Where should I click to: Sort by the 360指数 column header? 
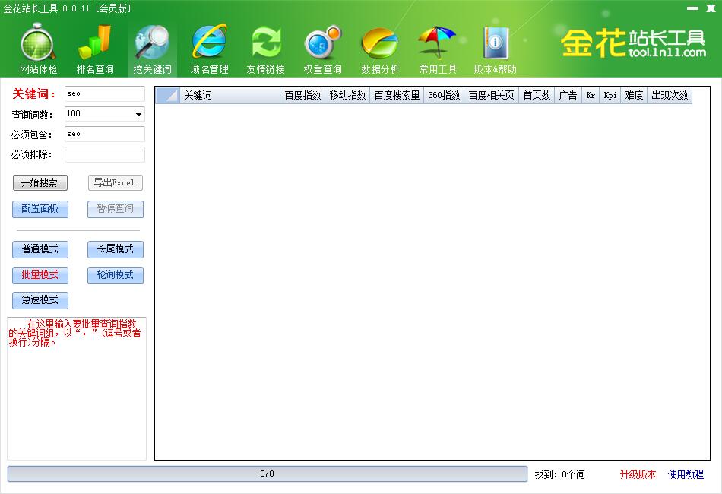pyautogui.click(x=444, y=95)
